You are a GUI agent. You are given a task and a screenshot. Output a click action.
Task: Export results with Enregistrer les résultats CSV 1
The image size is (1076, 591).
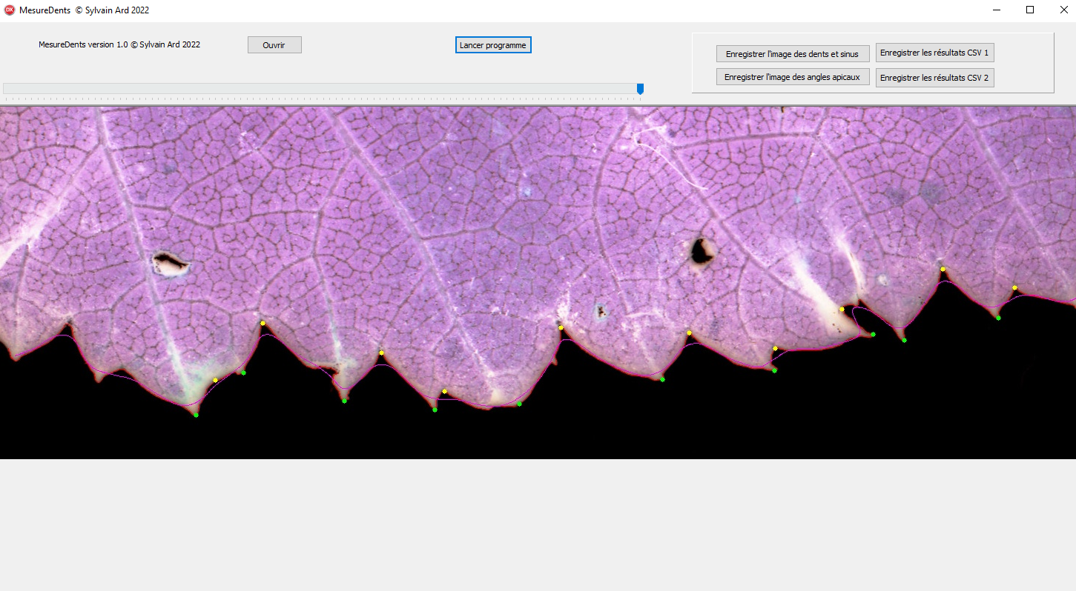point(934,53)
